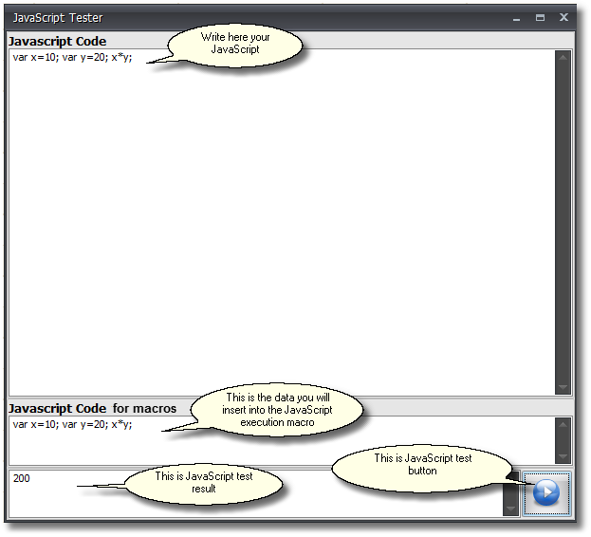Maximize the JavaScript Tester window
This screenshot has height=537, width=591.
click(540, 17)
